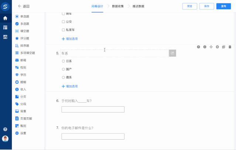Open the 背景 background option
Screen dimensions: 236x150
[21, 111]
